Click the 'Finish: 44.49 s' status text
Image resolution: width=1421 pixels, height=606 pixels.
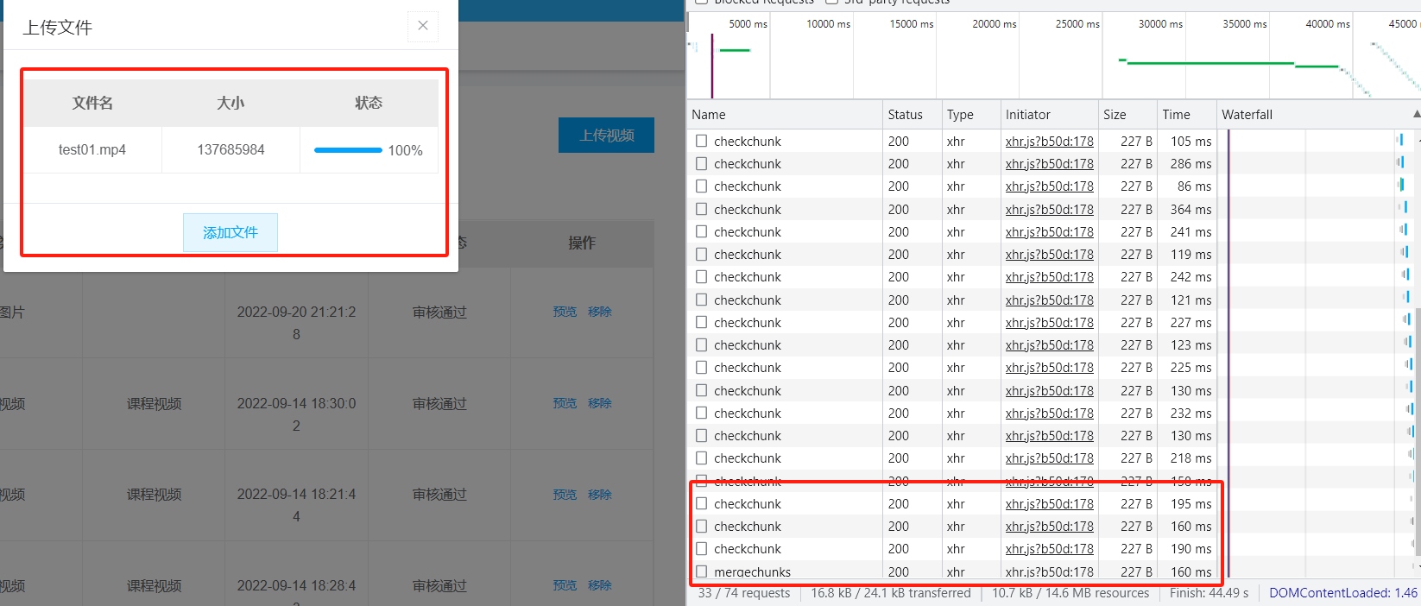(x=1209, y=593)
